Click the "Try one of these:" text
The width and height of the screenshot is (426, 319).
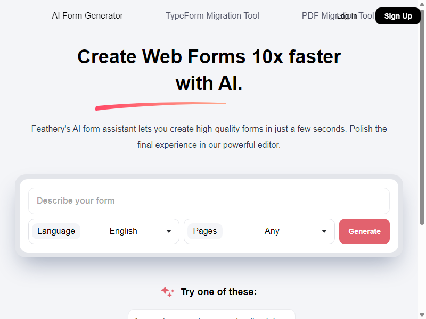coord(219,292)
